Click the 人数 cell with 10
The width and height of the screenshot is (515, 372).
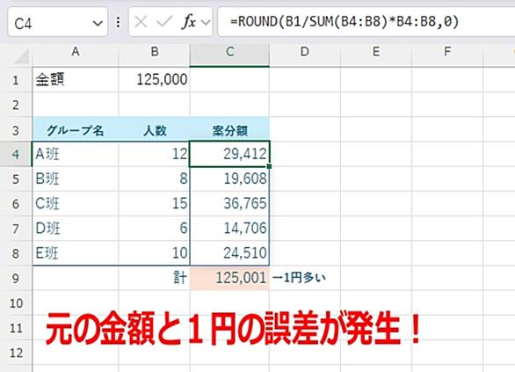(x=155, y=253)
